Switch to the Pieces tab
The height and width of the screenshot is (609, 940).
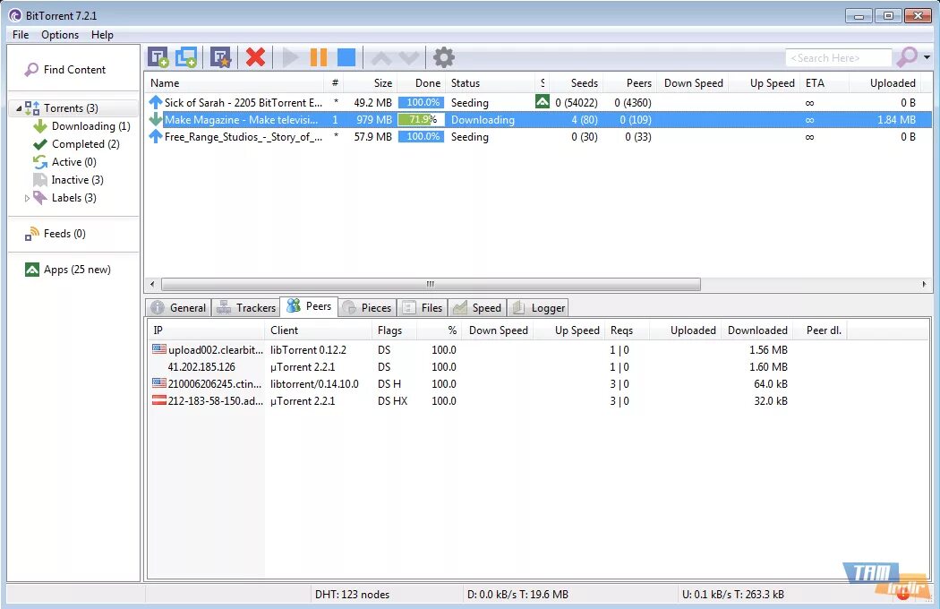(x=367, y=308)
